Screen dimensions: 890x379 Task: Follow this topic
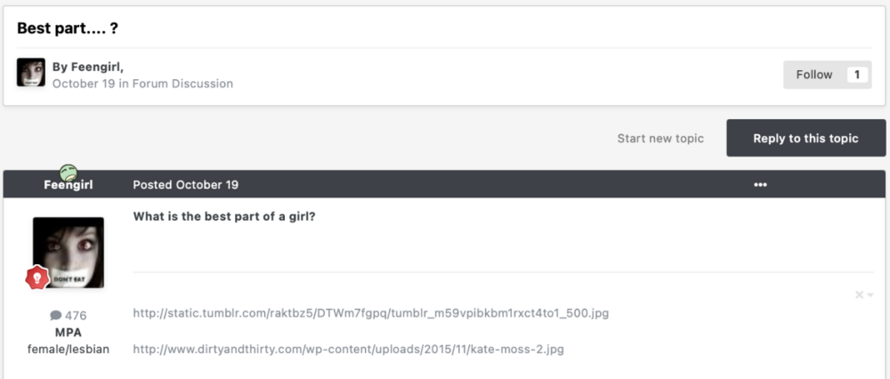pyautogui.click(x=814, y=75)
